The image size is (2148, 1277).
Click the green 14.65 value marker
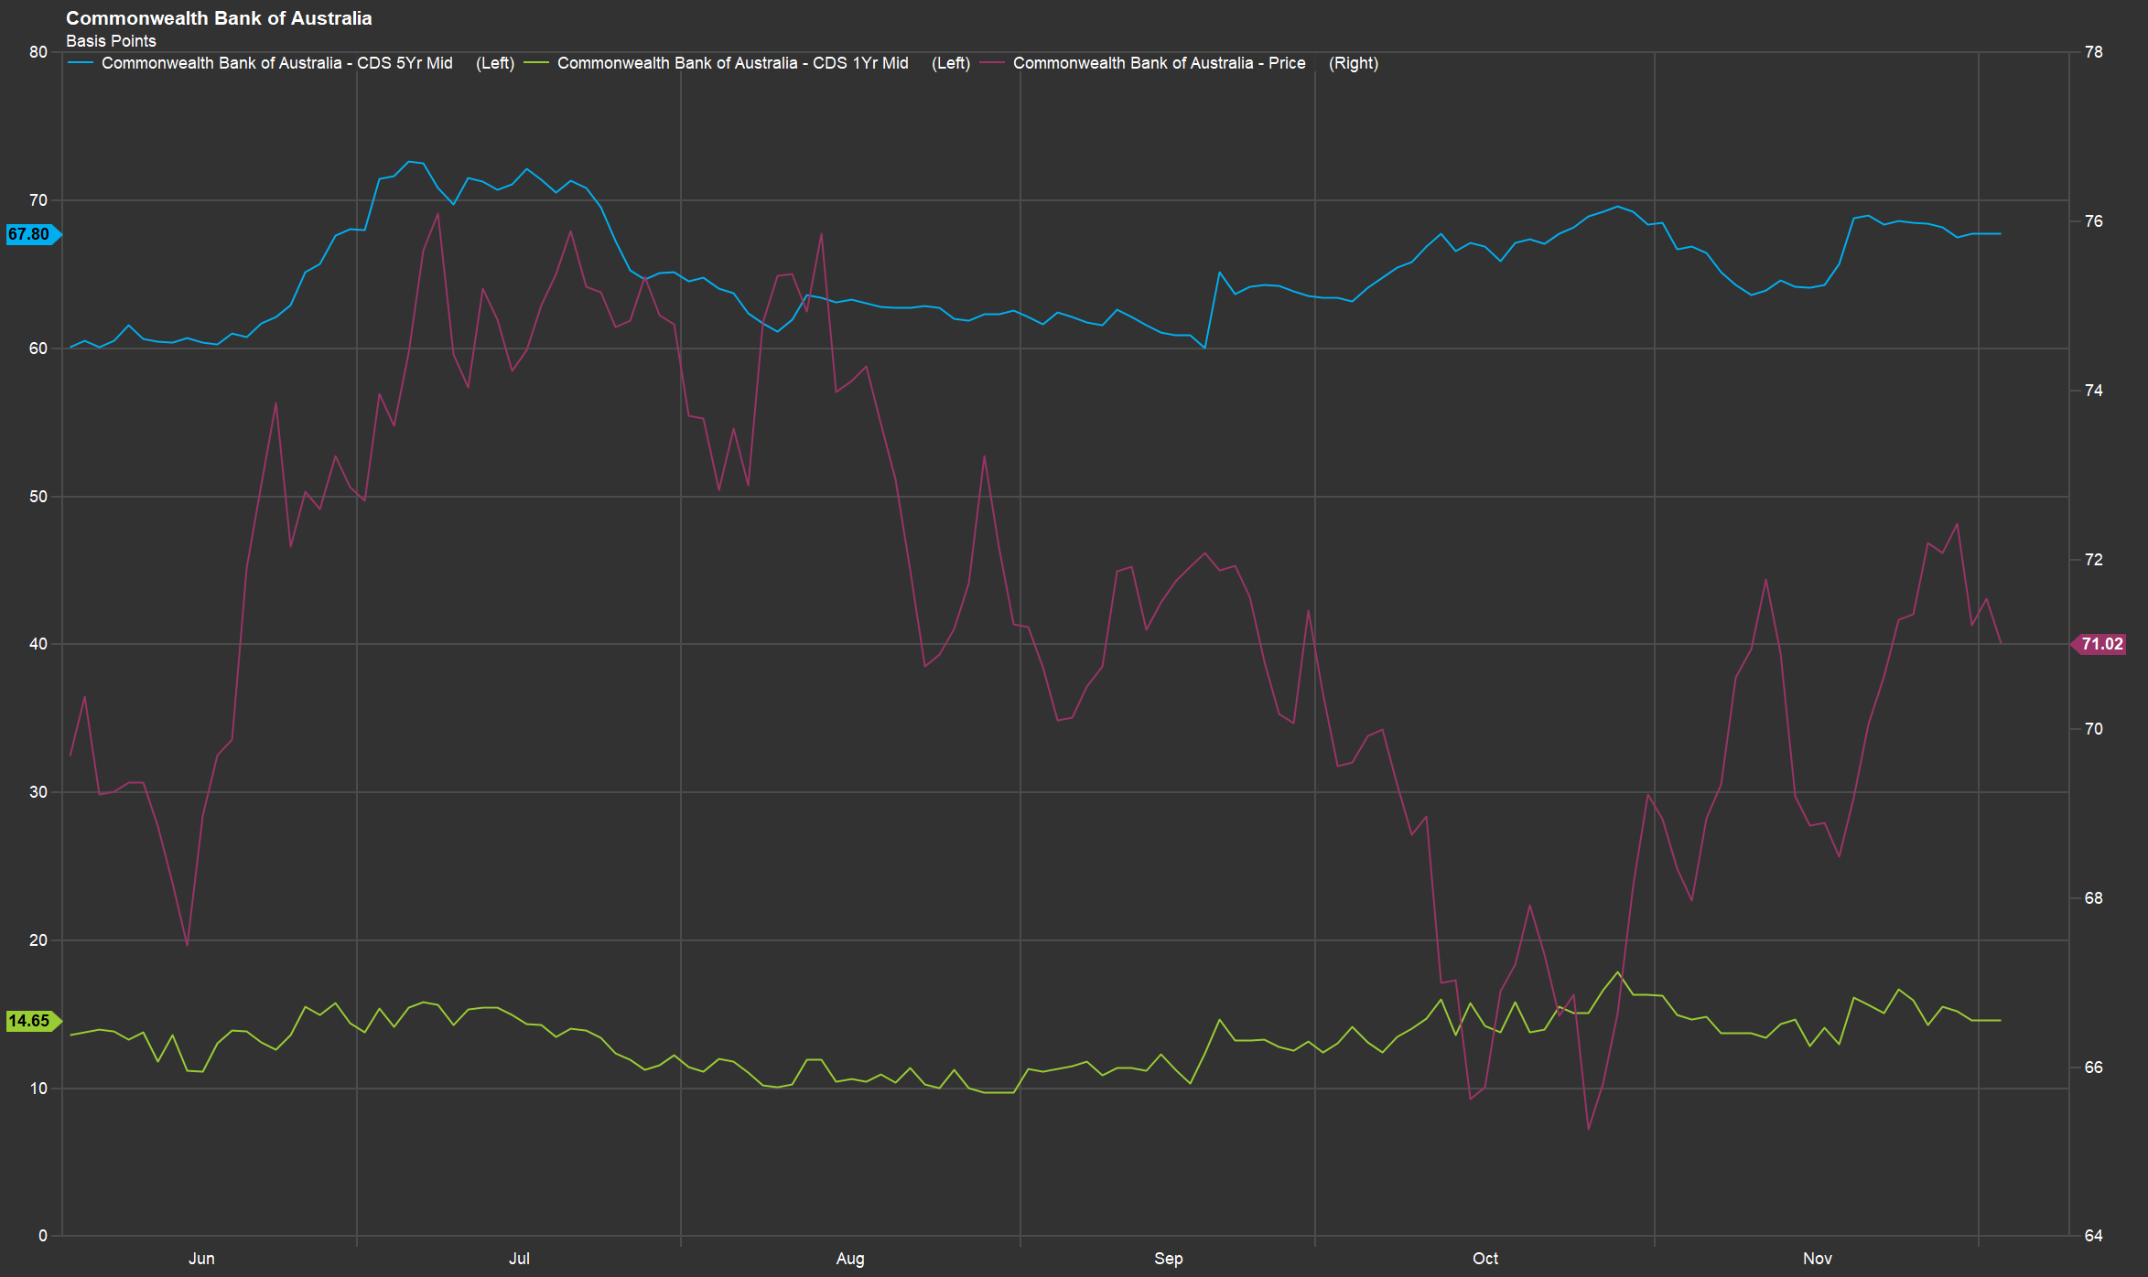(30, 1021)
